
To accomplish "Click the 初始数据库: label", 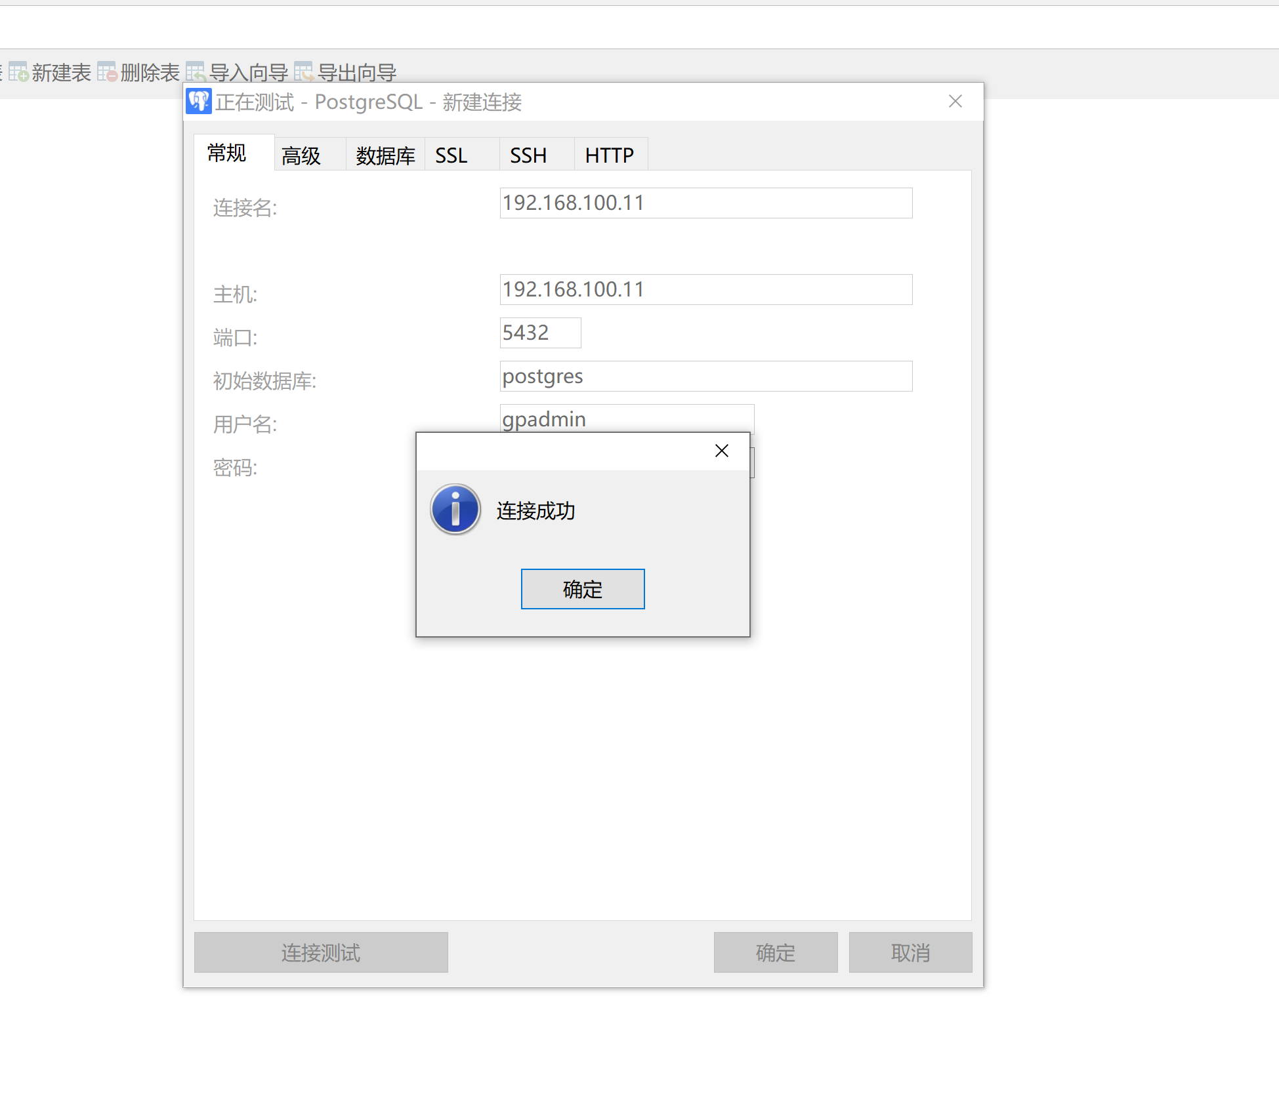I will (x=264, y=381).
